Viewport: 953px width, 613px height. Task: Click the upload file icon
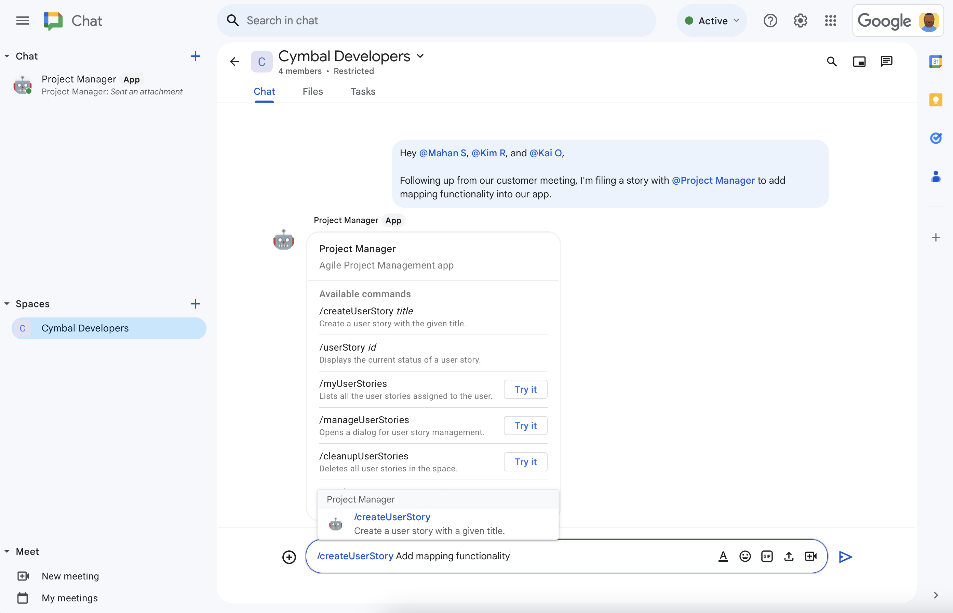(788, 556)
